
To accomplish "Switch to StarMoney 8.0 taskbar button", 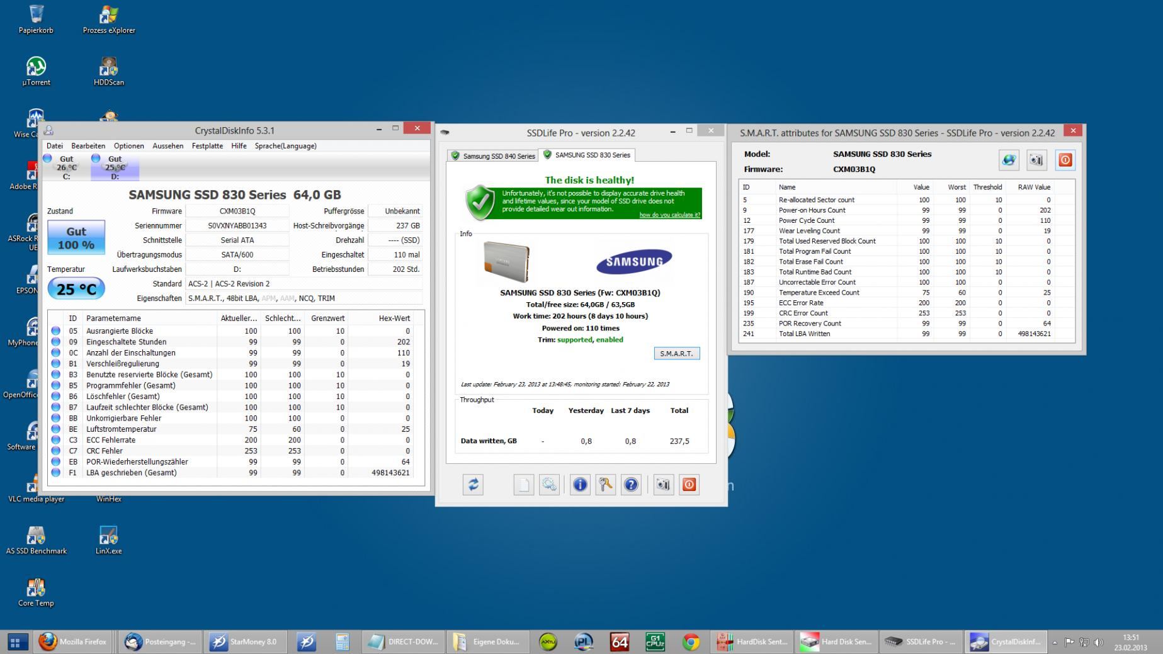I will point(245,642).
